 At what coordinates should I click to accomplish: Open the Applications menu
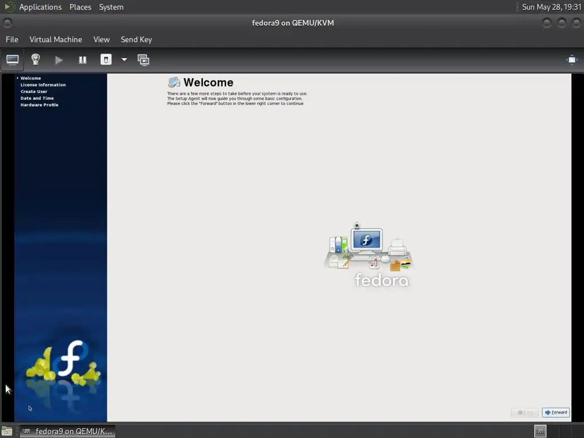tap(40, 7)
